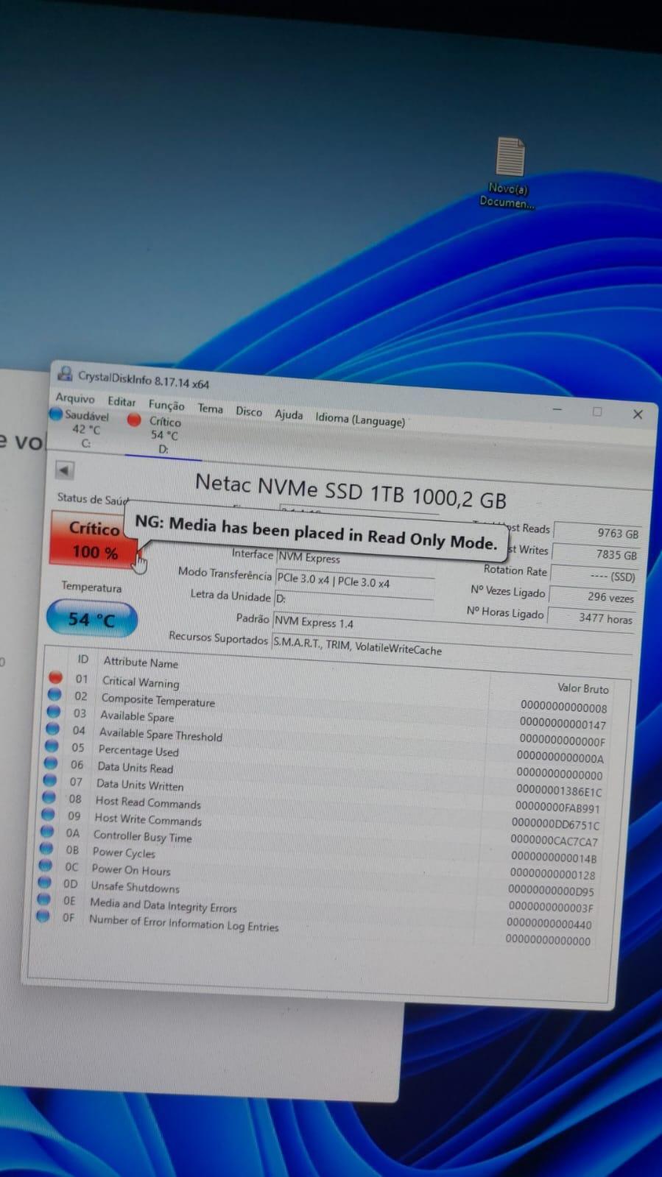
Task: Open the Idioma (Language) menu
Action: (360, 420)
